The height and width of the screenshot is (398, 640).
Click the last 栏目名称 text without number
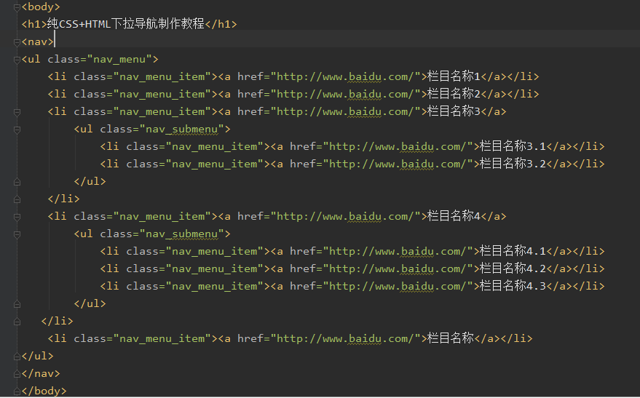(x=450, y=338)
